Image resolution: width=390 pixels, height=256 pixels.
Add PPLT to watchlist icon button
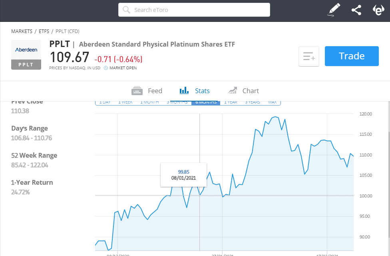[x=308, y=56]
